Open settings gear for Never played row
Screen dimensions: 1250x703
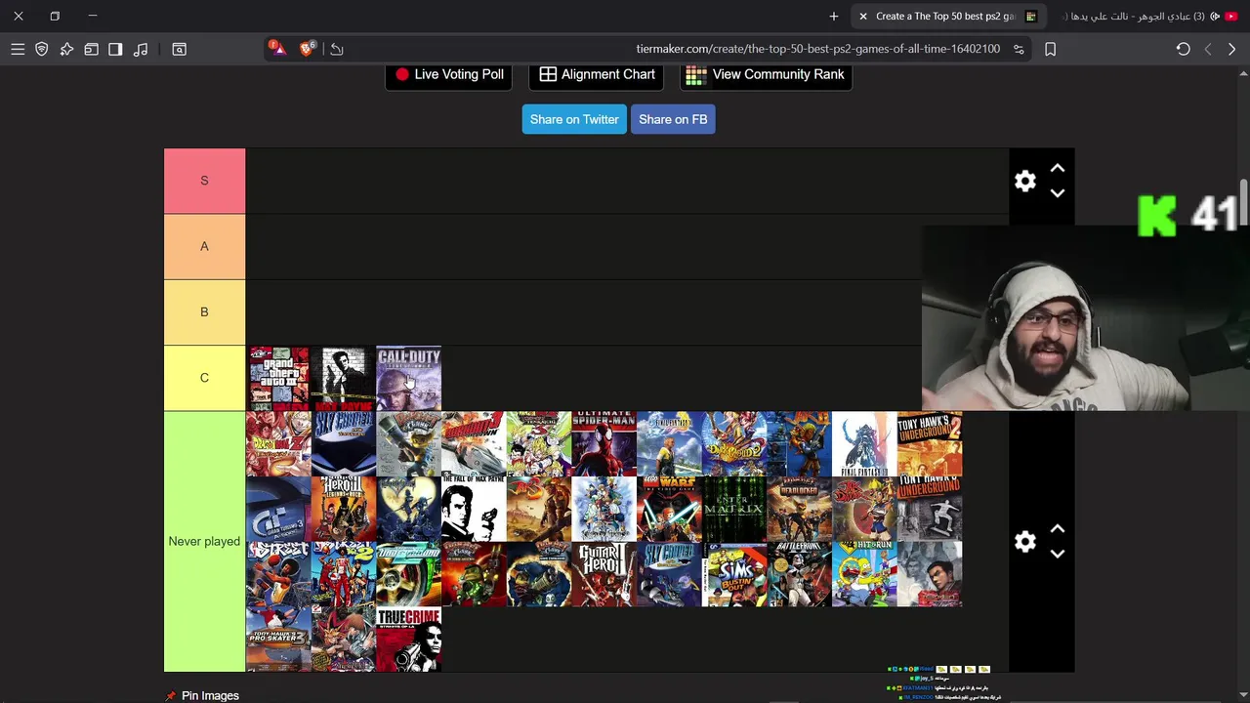[1025, 542]
